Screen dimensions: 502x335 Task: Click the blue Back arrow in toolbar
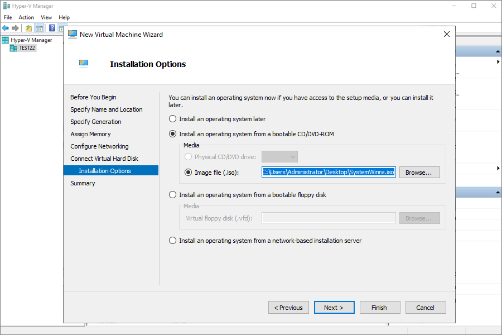point(6,28)
